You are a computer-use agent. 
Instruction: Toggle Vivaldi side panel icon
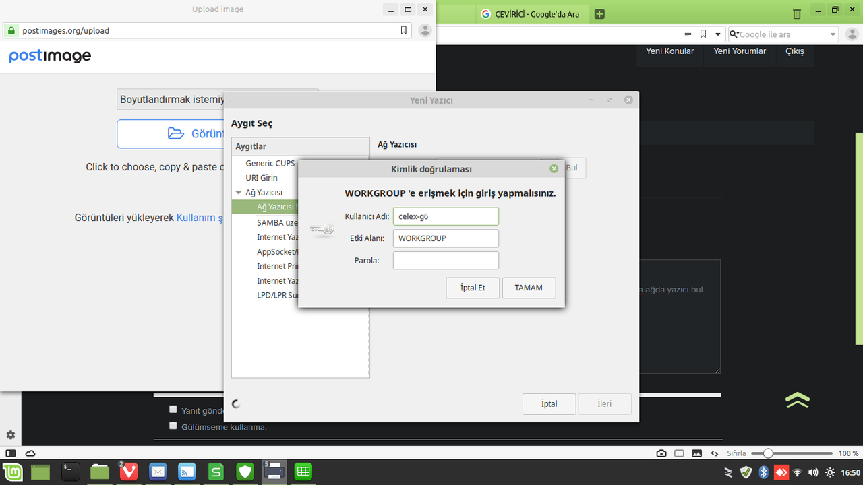[x=11, y=453]
